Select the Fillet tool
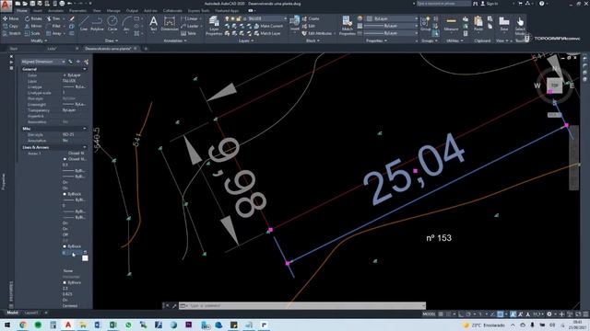Screen dimensions: 590x331 coord(53,26)
